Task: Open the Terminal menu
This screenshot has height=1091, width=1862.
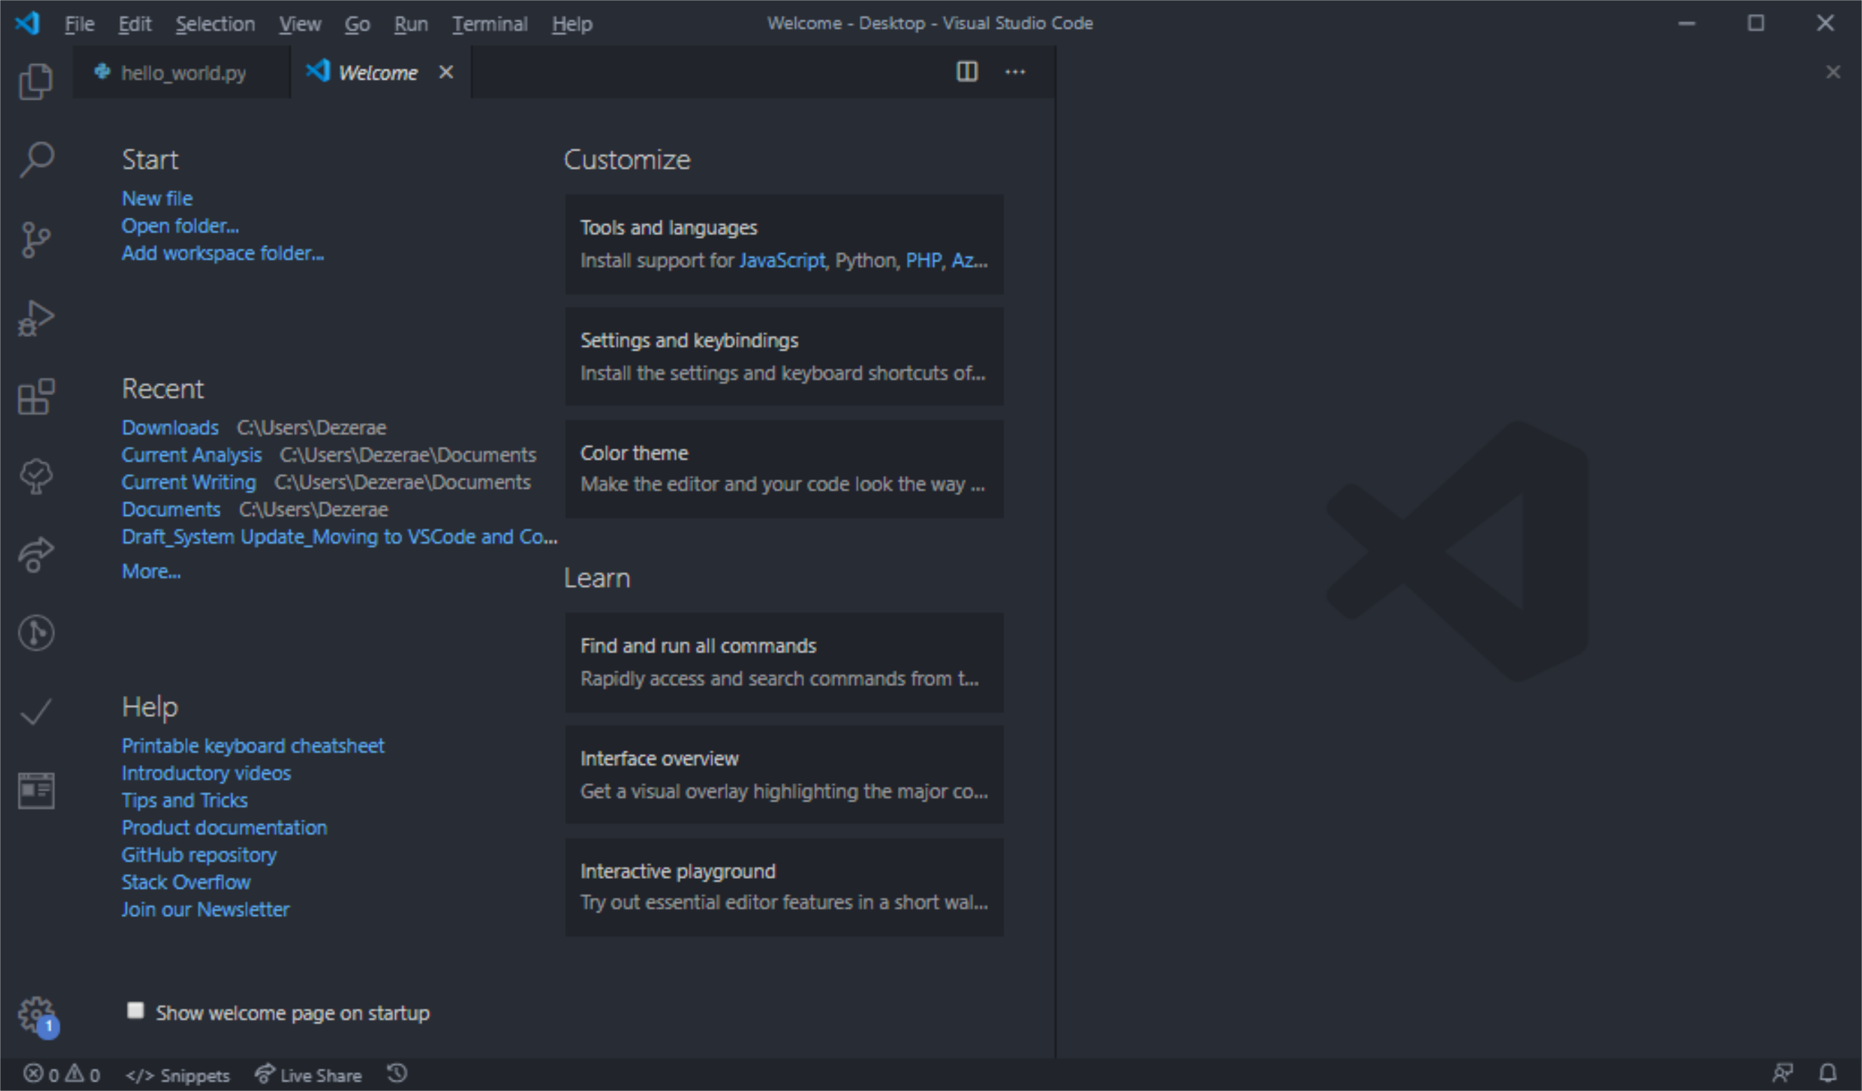Action: click(x=490, y=24)
